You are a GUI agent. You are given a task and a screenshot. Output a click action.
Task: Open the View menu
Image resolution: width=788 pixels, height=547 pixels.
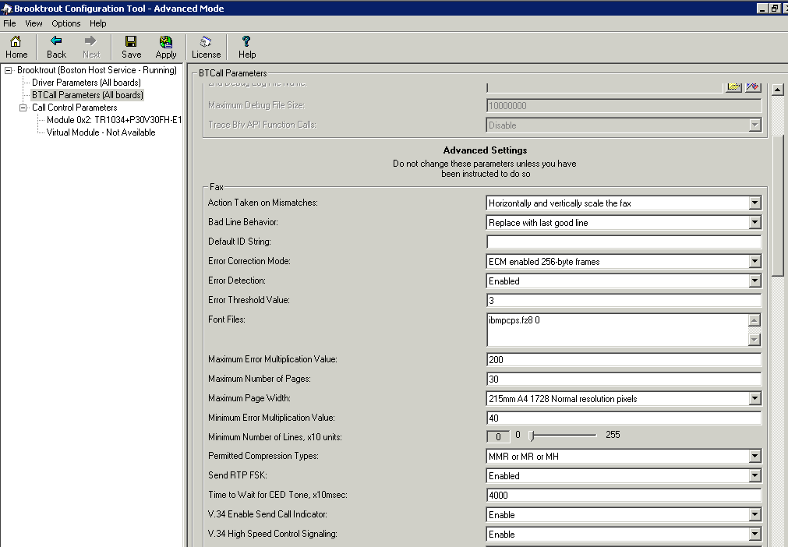(34, 23)
